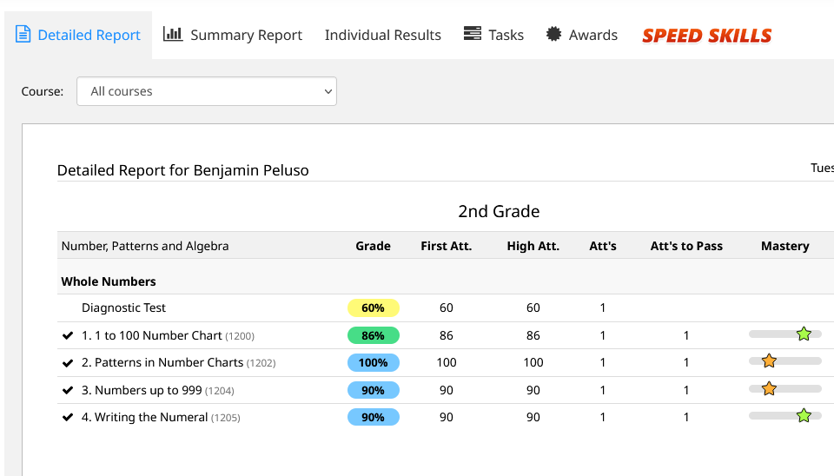Open the Course dropdown showing All courses
Screen dimensions: 834x476
tap(207, 91)
